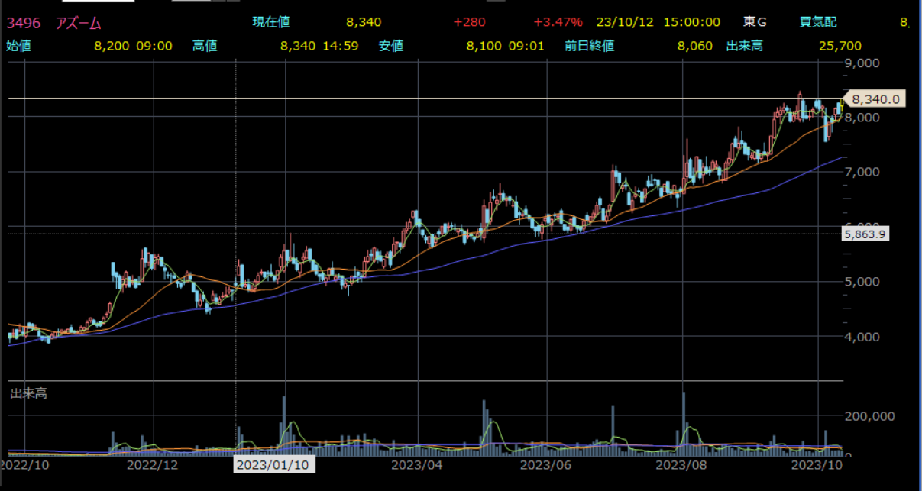Click the 200,000 volume axis label
The width and height of the screenshot is (922, 491).
click(x=870, y=417)
